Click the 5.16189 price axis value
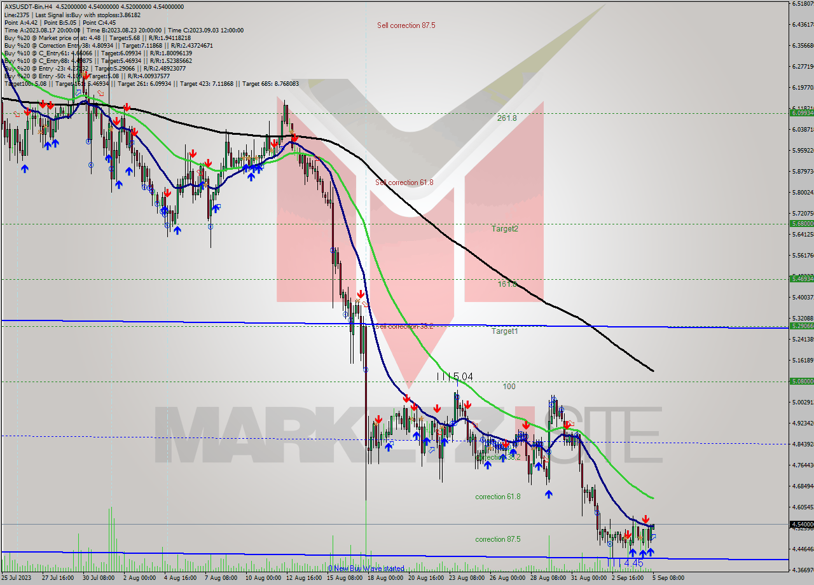This screenshot has height=585, width=814. 803,360
